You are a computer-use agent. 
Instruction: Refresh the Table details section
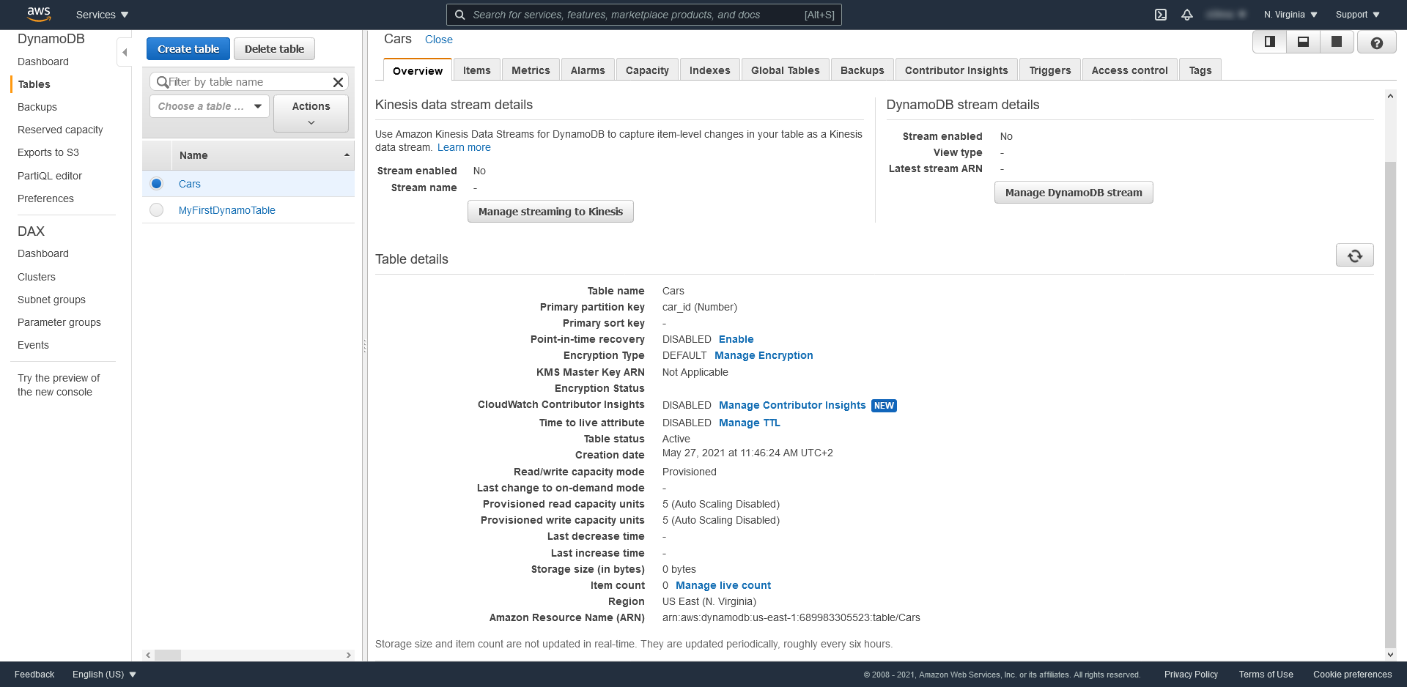1355,256
